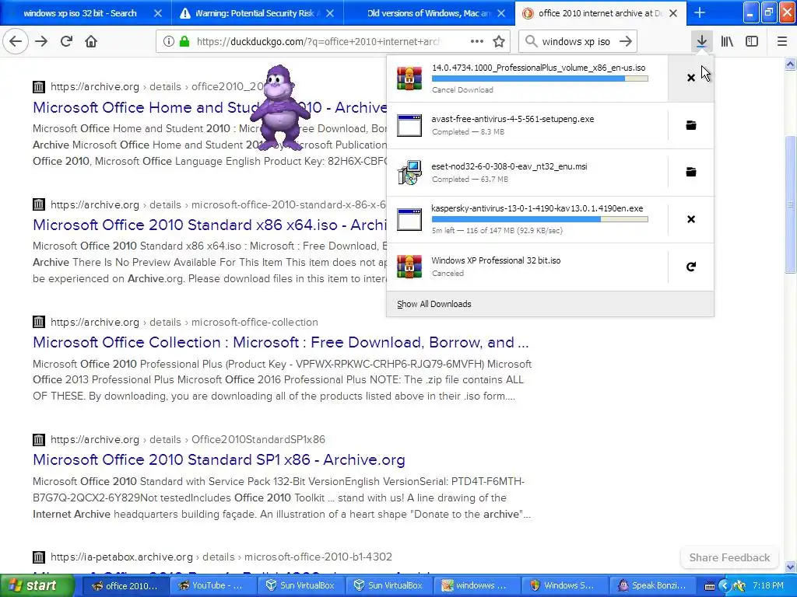Show site information icon in address bar
This screenshot has height=597, width=797.
pyautogui.click(x=168, y=42)
